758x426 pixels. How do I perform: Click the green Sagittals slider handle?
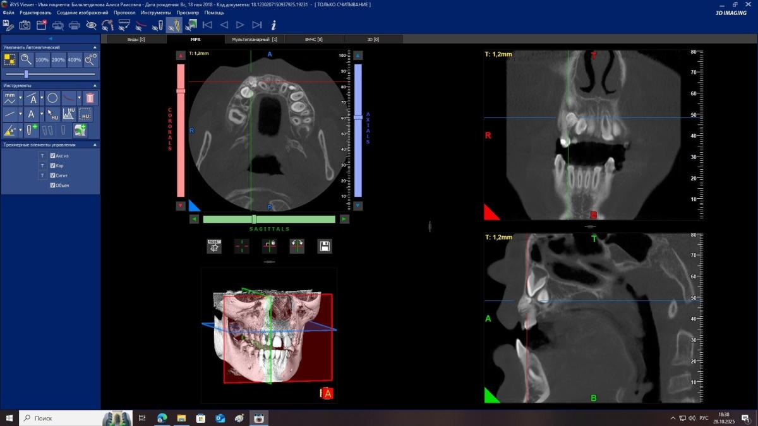(253, 219)
